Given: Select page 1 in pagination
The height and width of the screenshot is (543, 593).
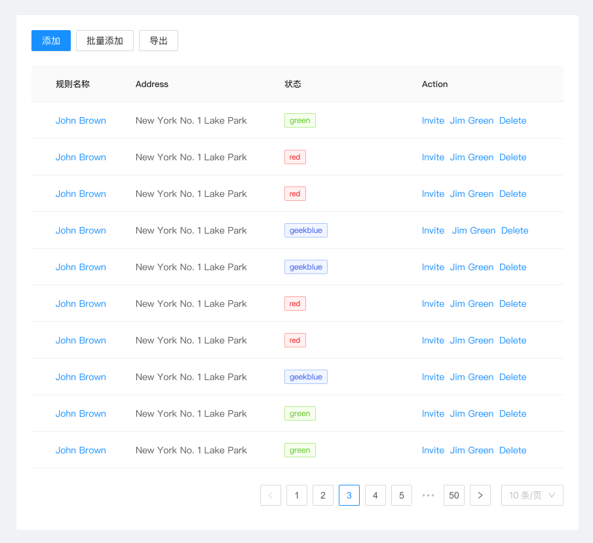Looking at the screenshot, I should tap(297, 495).
